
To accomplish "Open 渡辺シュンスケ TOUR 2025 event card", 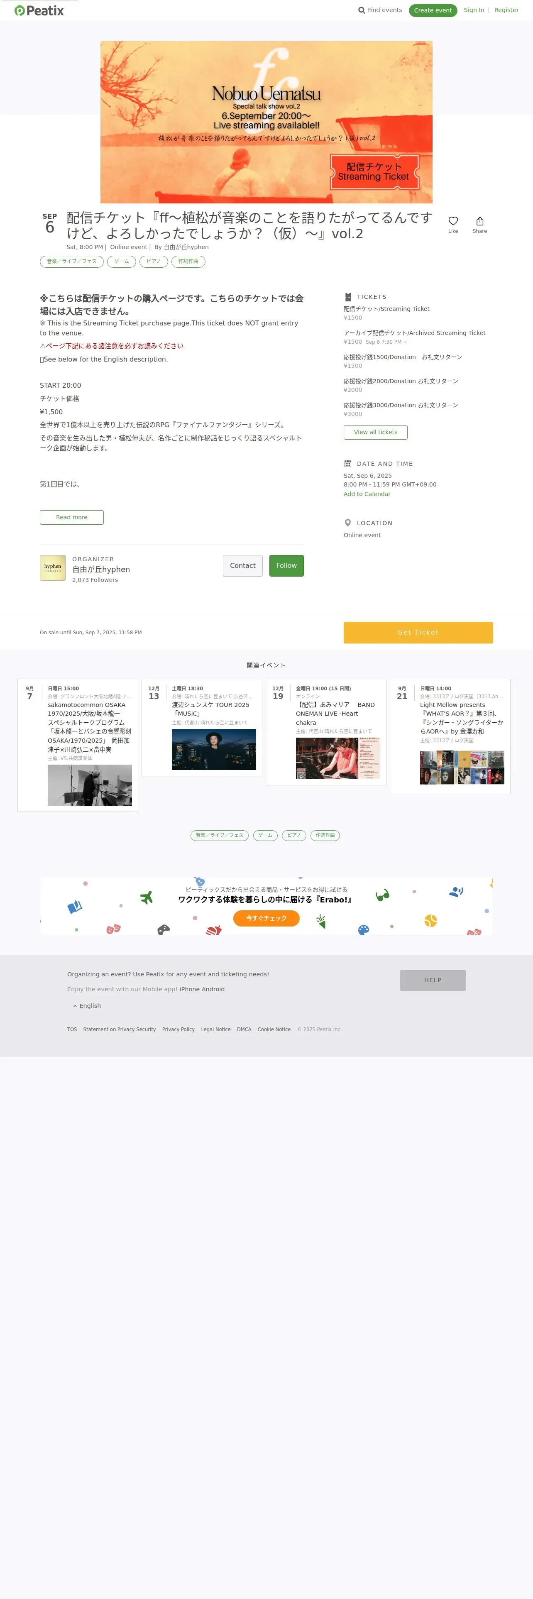I will (x=202, y=728).
